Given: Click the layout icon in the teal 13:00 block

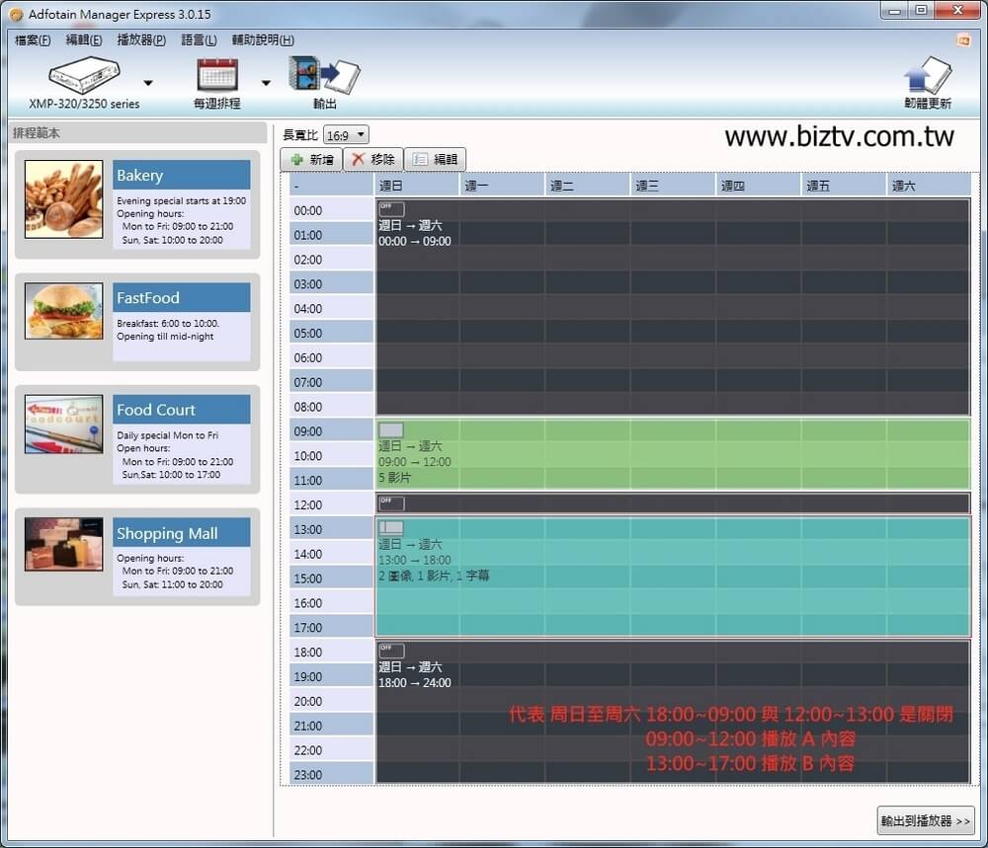Looking at the screenshot, I should pos(391,528).
